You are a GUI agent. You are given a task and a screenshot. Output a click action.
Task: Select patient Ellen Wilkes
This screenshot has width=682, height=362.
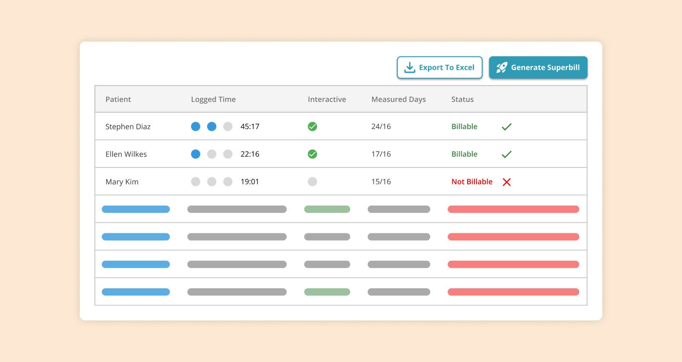126,154
